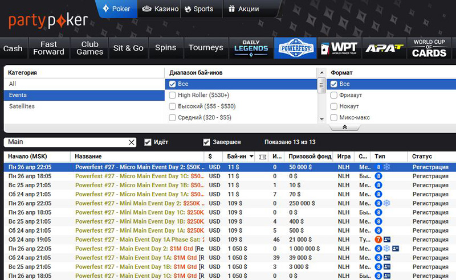Check Высокий ($55 - $530) filter

pyautogui.click(x=173, y=106)
